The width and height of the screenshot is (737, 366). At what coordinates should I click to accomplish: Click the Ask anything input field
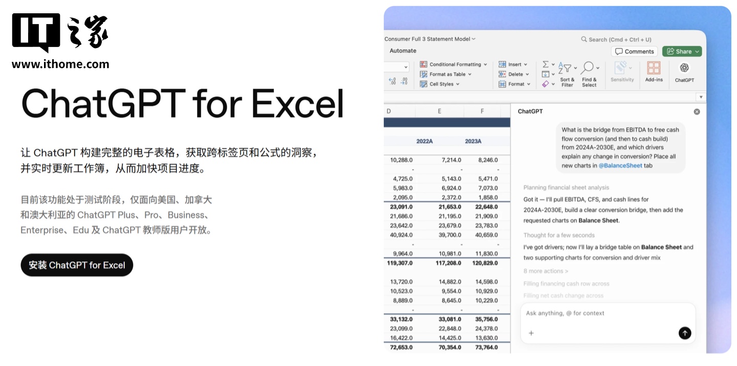coord(565,313)
